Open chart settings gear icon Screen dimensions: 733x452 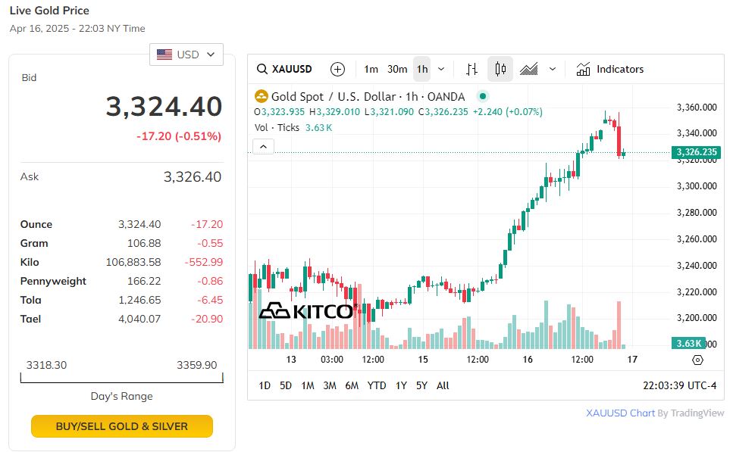tap(698, 360)
